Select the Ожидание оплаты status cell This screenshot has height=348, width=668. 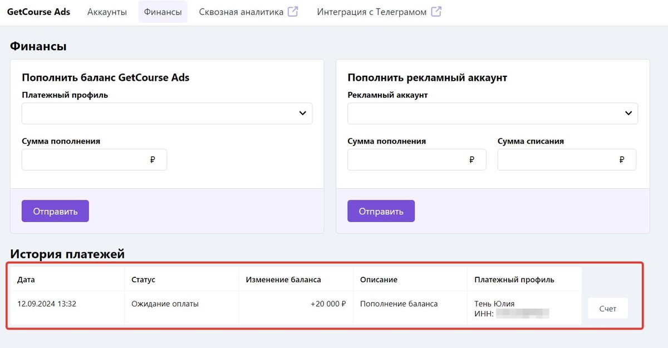181,308
